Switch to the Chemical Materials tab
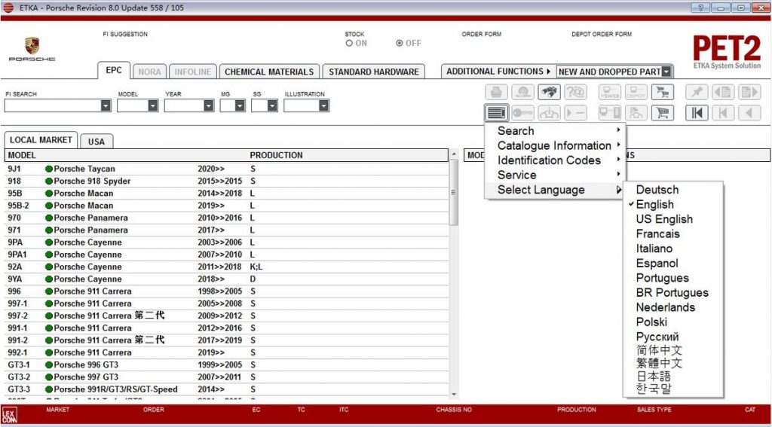This screenshot has height=427, width=772. click(x=269, y=72)
